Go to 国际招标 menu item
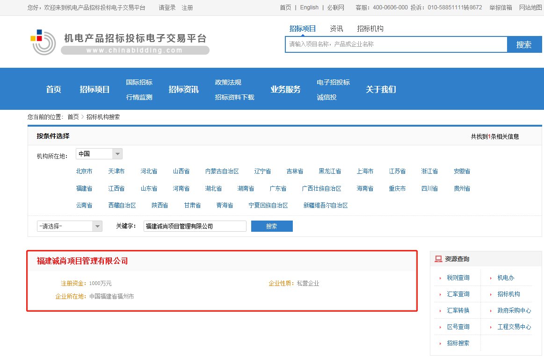This screenshot has height=357, width=544. click(x=139, y=82)
